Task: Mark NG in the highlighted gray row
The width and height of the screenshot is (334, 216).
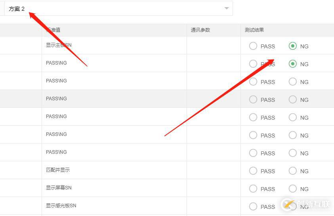Action: tap(293, 99)
